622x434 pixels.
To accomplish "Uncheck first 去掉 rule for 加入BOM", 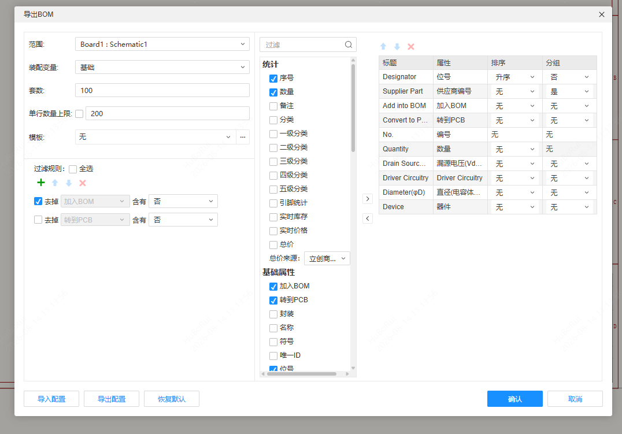I will (x=38, y=201).
